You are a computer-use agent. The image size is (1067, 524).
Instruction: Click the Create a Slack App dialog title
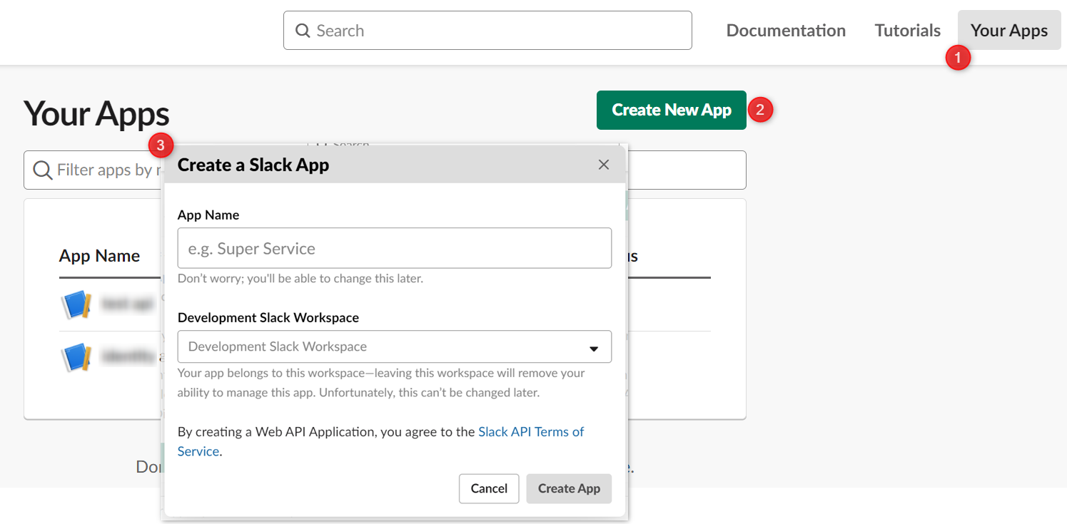pos(253,165)
